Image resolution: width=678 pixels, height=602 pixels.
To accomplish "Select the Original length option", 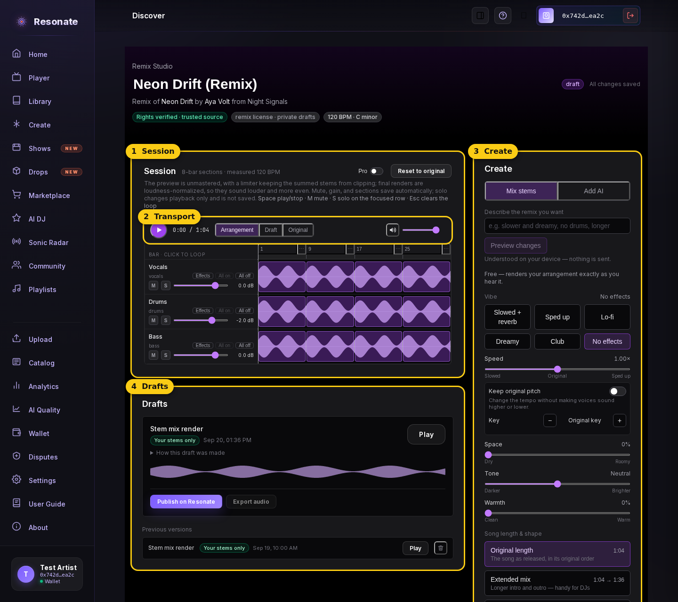I will tap(557, 554).
